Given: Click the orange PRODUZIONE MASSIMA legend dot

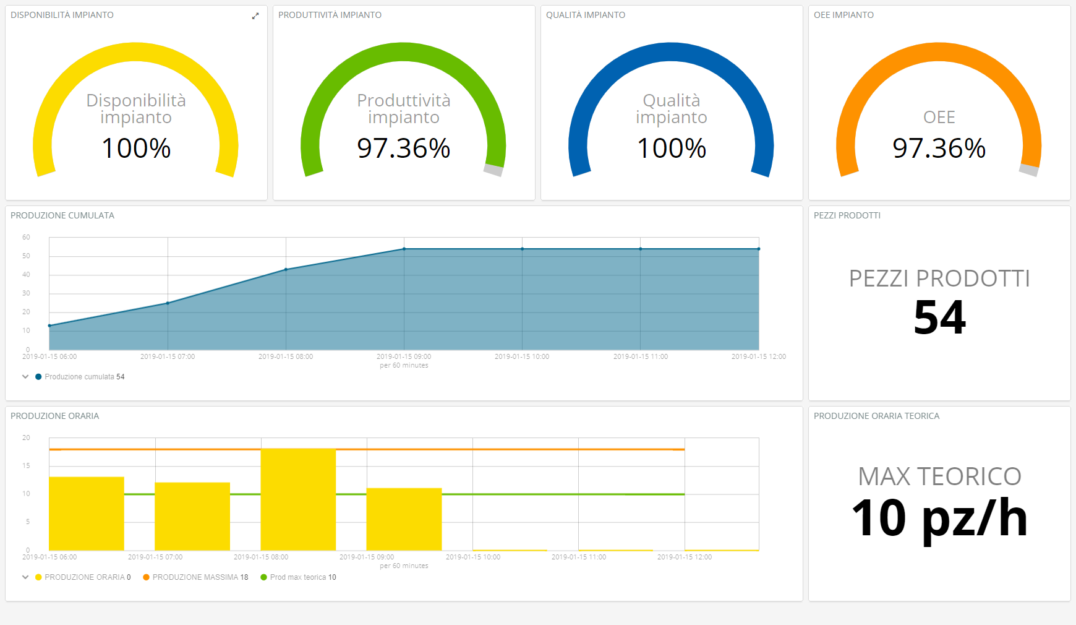Looking at the screenshot, I should 147,577.
